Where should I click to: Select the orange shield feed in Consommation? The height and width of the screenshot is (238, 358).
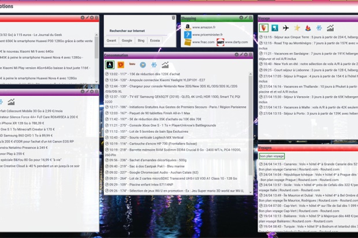coord(121,65)
